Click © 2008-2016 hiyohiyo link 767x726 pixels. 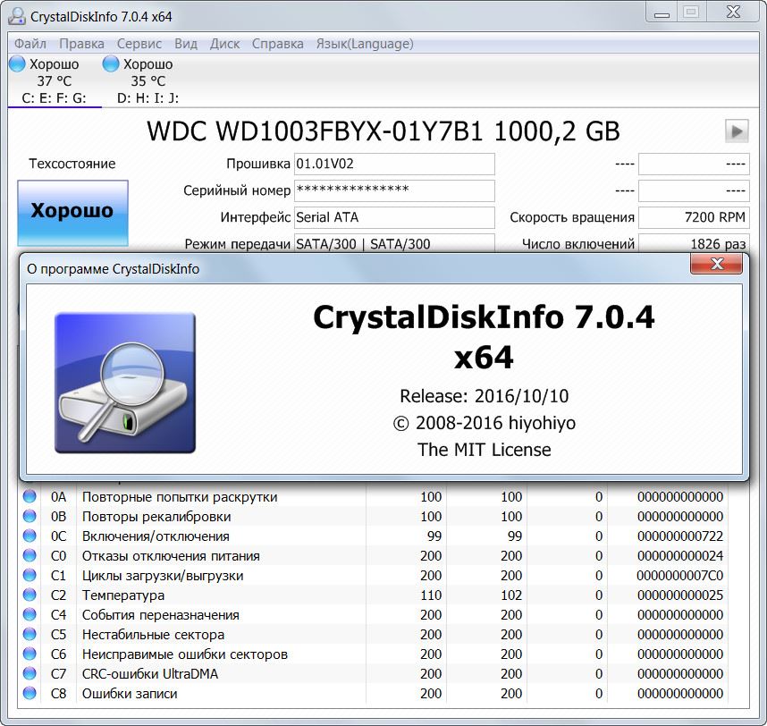click(x=484, y=423)
